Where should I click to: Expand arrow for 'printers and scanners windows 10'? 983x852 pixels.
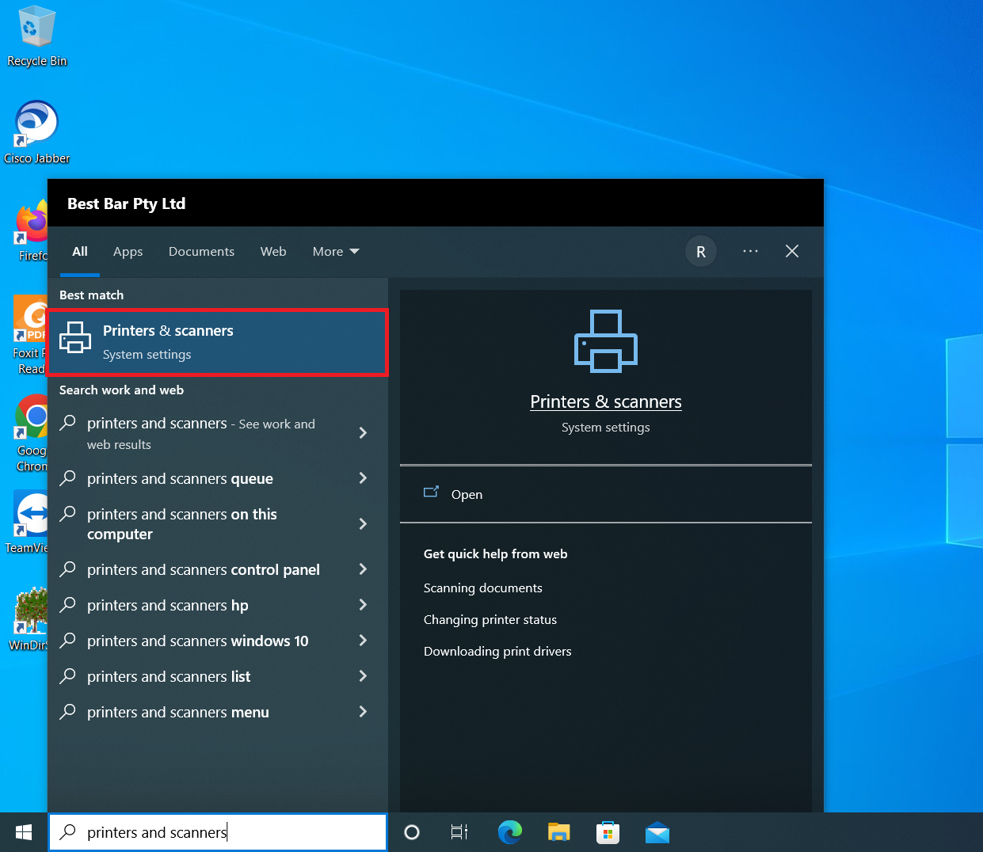pyautogui.click(x=363, y=640)
